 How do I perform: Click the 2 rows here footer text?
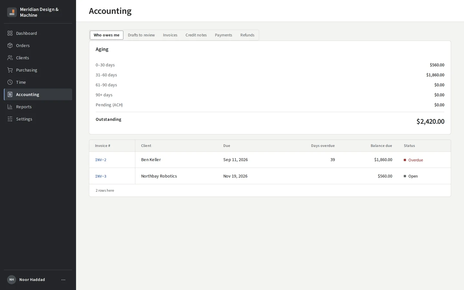point(105,190)
